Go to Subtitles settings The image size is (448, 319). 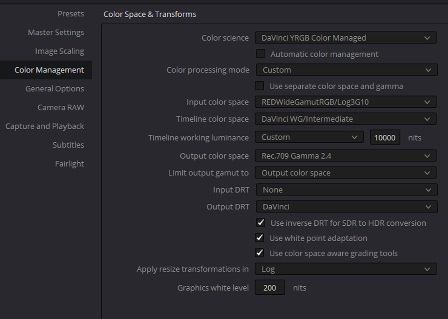point(68,145)
